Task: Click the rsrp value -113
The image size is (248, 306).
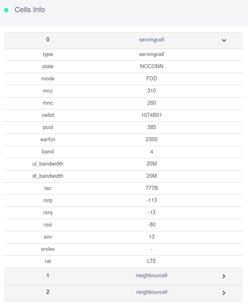Action: point(151,200)
